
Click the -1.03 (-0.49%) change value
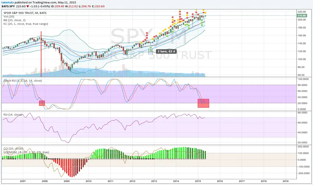coord(40,6)
